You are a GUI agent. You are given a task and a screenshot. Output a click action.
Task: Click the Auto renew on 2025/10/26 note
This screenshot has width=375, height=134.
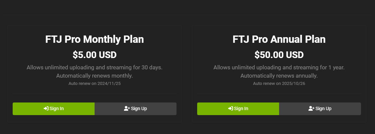279,84
